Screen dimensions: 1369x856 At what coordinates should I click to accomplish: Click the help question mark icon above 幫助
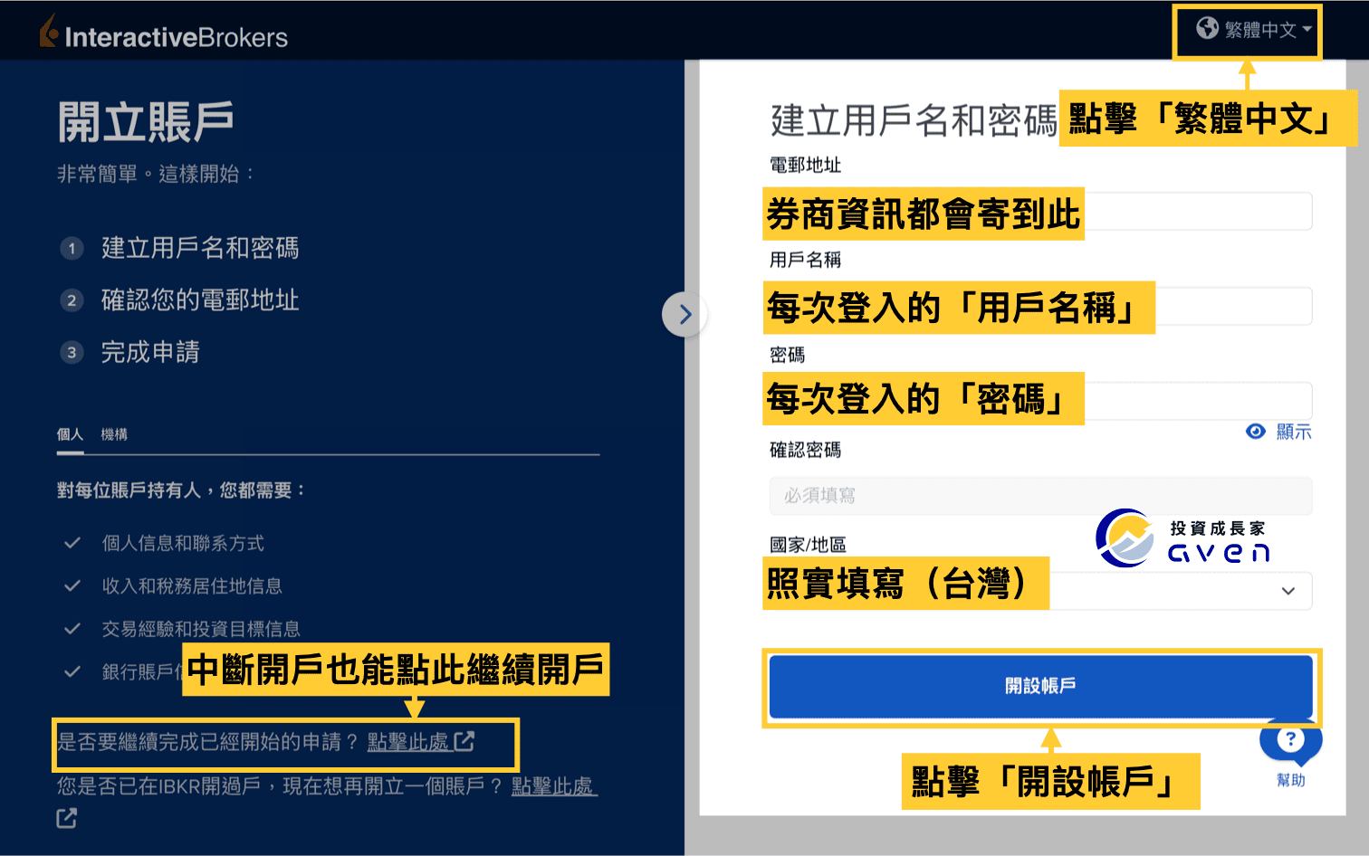[x=1289, y=740]
